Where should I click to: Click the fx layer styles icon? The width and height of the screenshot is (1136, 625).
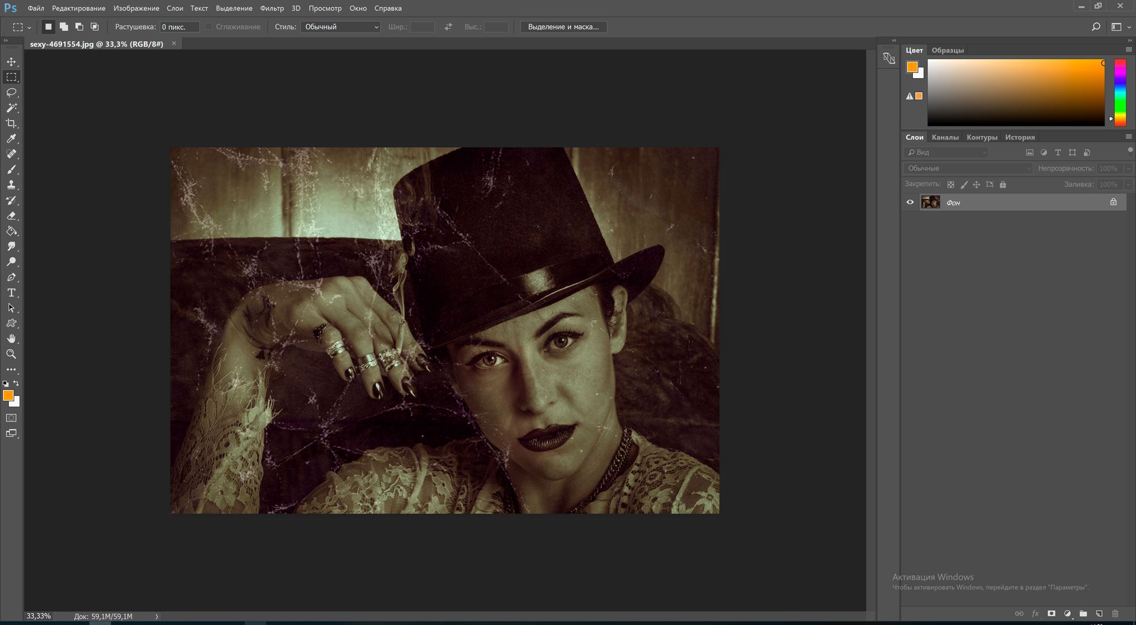(1035, 614)
